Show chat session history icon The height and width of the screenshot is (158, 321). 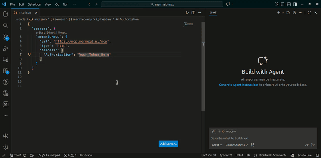pyautogui.click(x=288, y=13)
